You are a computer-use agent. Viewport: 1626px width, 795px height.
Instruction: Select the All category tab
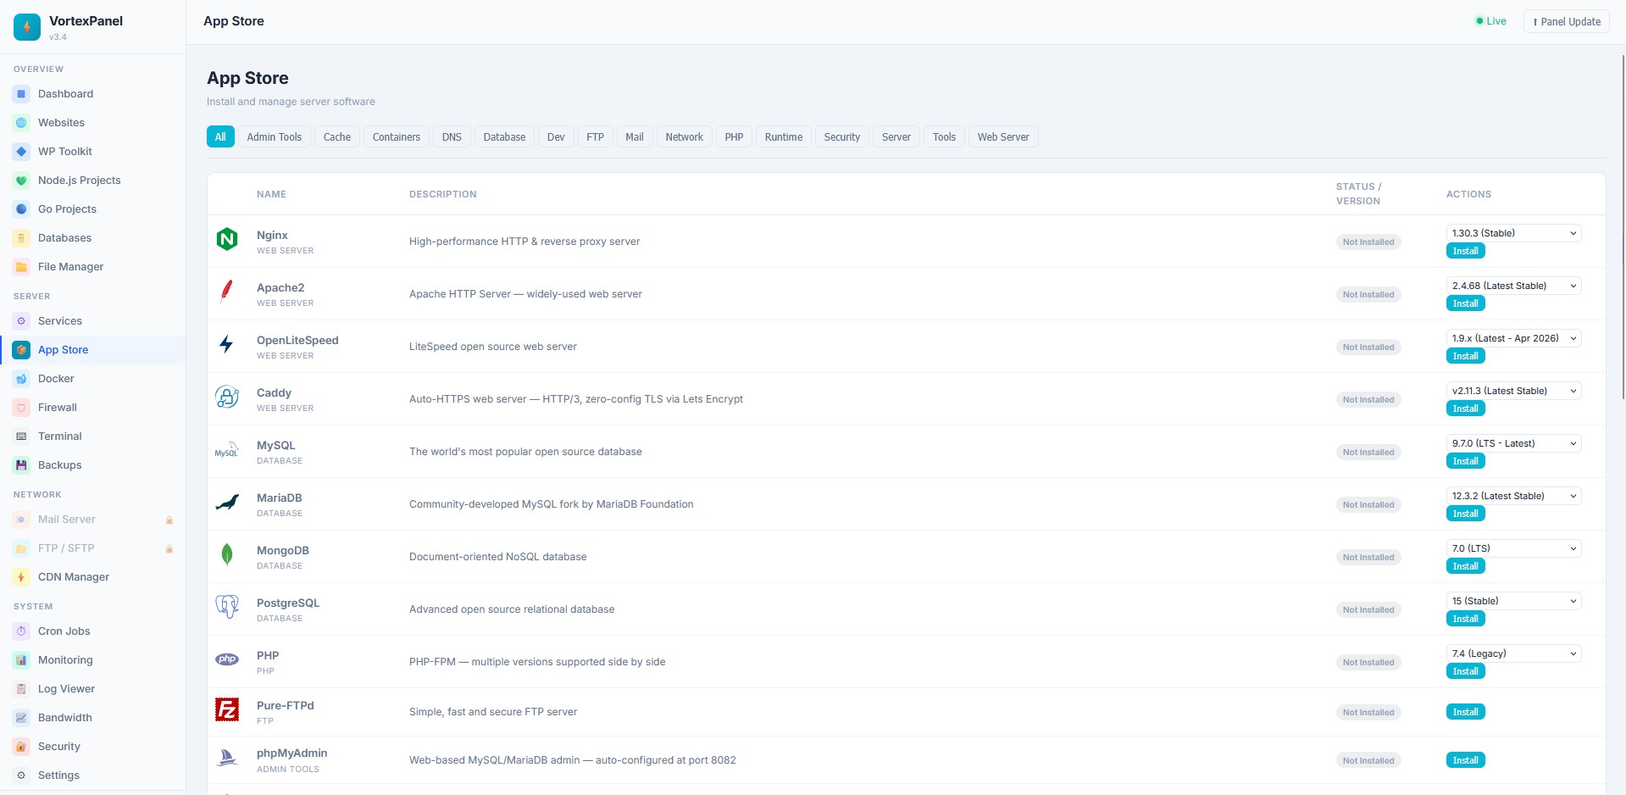click(220, 137)
